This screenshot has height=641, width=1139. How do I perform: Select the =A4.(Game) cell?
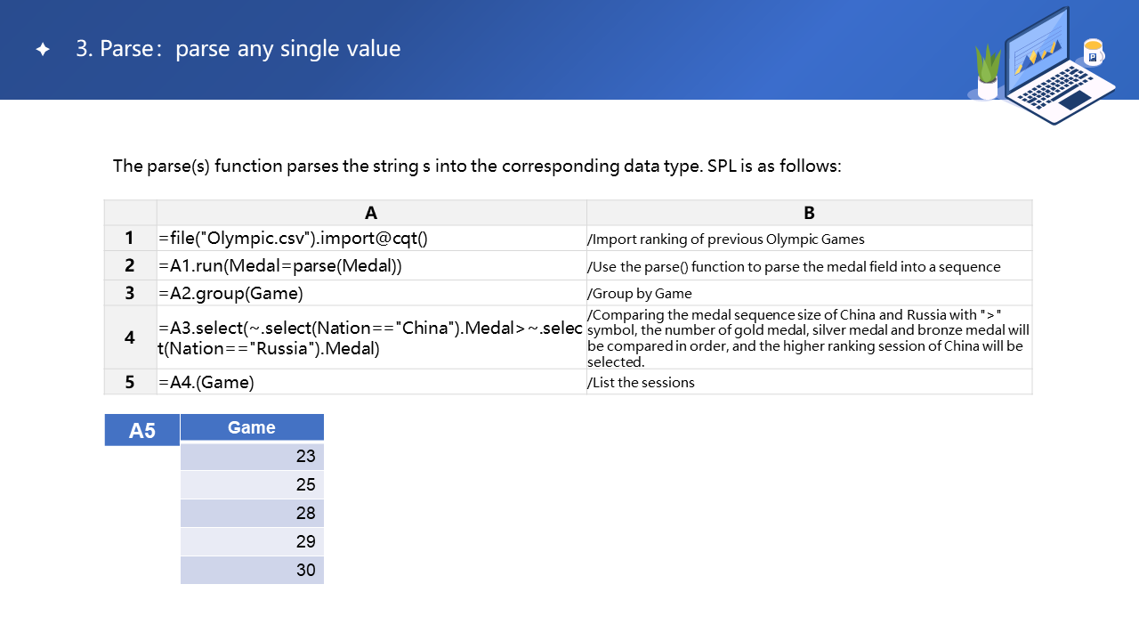371,382
